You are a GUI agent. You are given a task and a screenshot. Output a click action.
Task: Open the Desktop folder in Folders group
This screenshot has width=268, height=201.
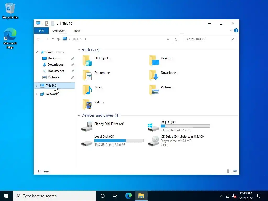[x=161, y=61]
